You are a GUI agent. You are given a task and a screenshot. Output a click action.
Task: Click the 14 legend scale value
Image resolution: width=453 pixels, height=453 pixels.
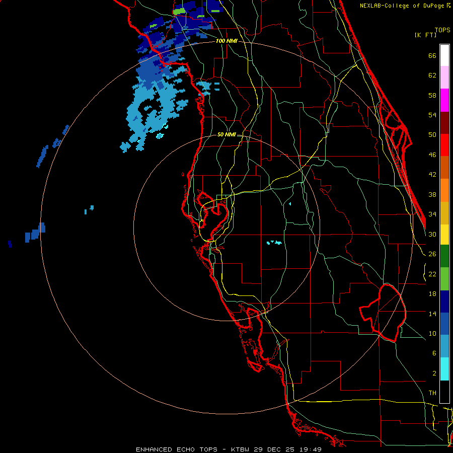(x=432, y=314)
